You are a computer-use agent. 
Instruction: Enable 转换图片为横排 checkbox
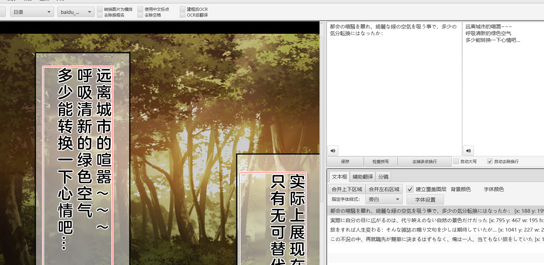click(100, 9)
